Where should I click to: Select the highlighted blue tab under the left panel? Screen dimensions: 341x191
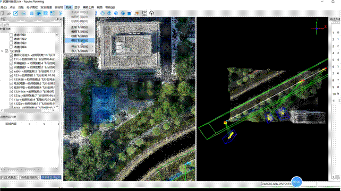pos(51,178)
